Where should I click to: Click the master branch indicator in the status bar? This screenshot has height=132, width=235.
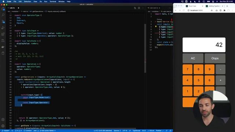[x=6, y=131]
